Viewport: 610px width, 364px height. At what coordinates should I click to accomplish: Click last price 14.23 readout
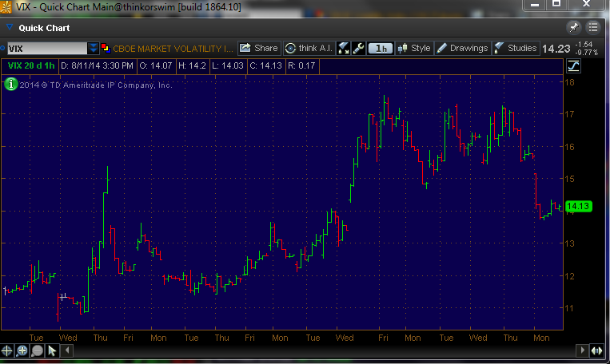pos(556,49)
